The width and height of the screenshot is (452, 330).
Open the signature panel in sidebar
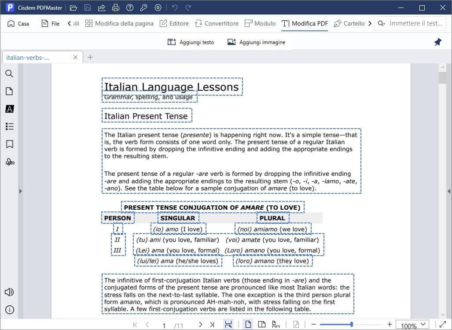(x=9, y=162)
